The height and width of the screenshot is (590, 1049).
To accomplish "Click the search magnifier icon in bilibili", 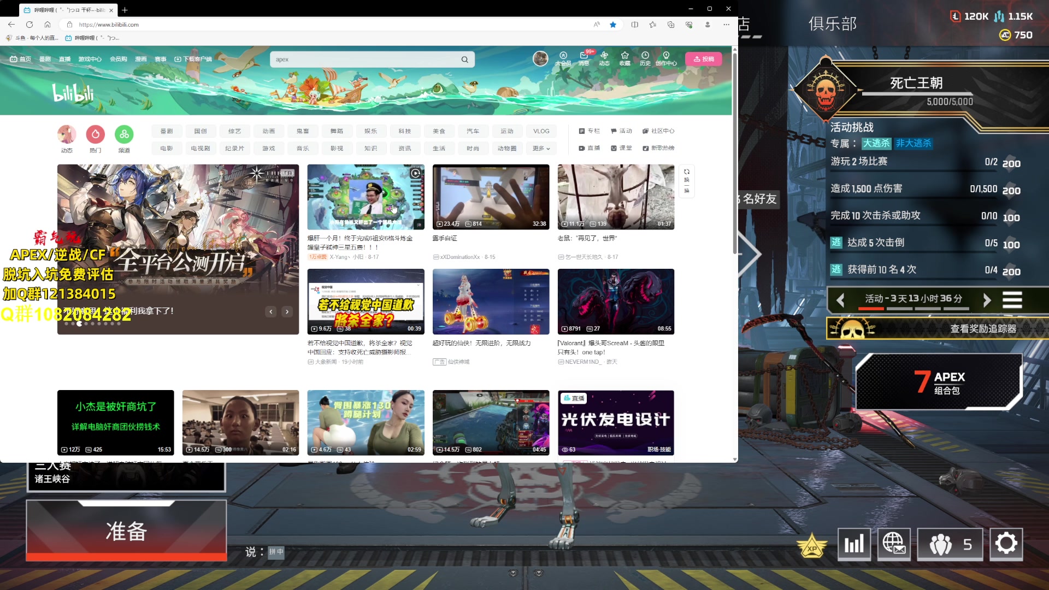I will (x=464, y=60).
